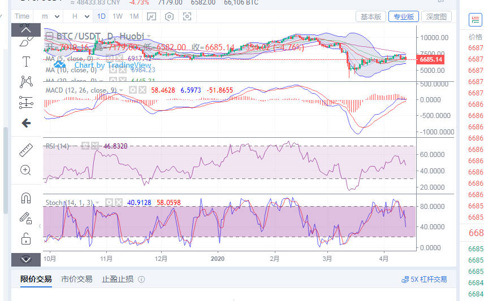
Task: Toggle the eye to hide drawings
Action: point(26,259)
